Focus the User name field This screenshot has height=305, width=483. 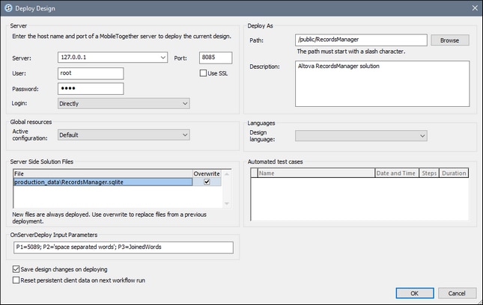click(90, 73)
